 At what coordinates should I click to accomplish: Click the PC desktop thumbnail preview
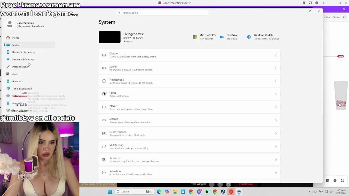[x=110, y=37]
